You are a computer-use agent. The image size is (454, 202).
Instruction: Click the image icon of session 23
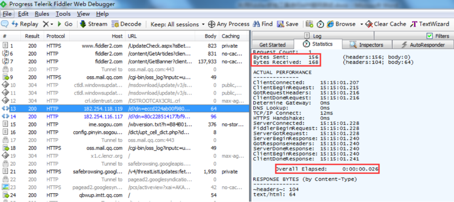[x=5, y=187]
